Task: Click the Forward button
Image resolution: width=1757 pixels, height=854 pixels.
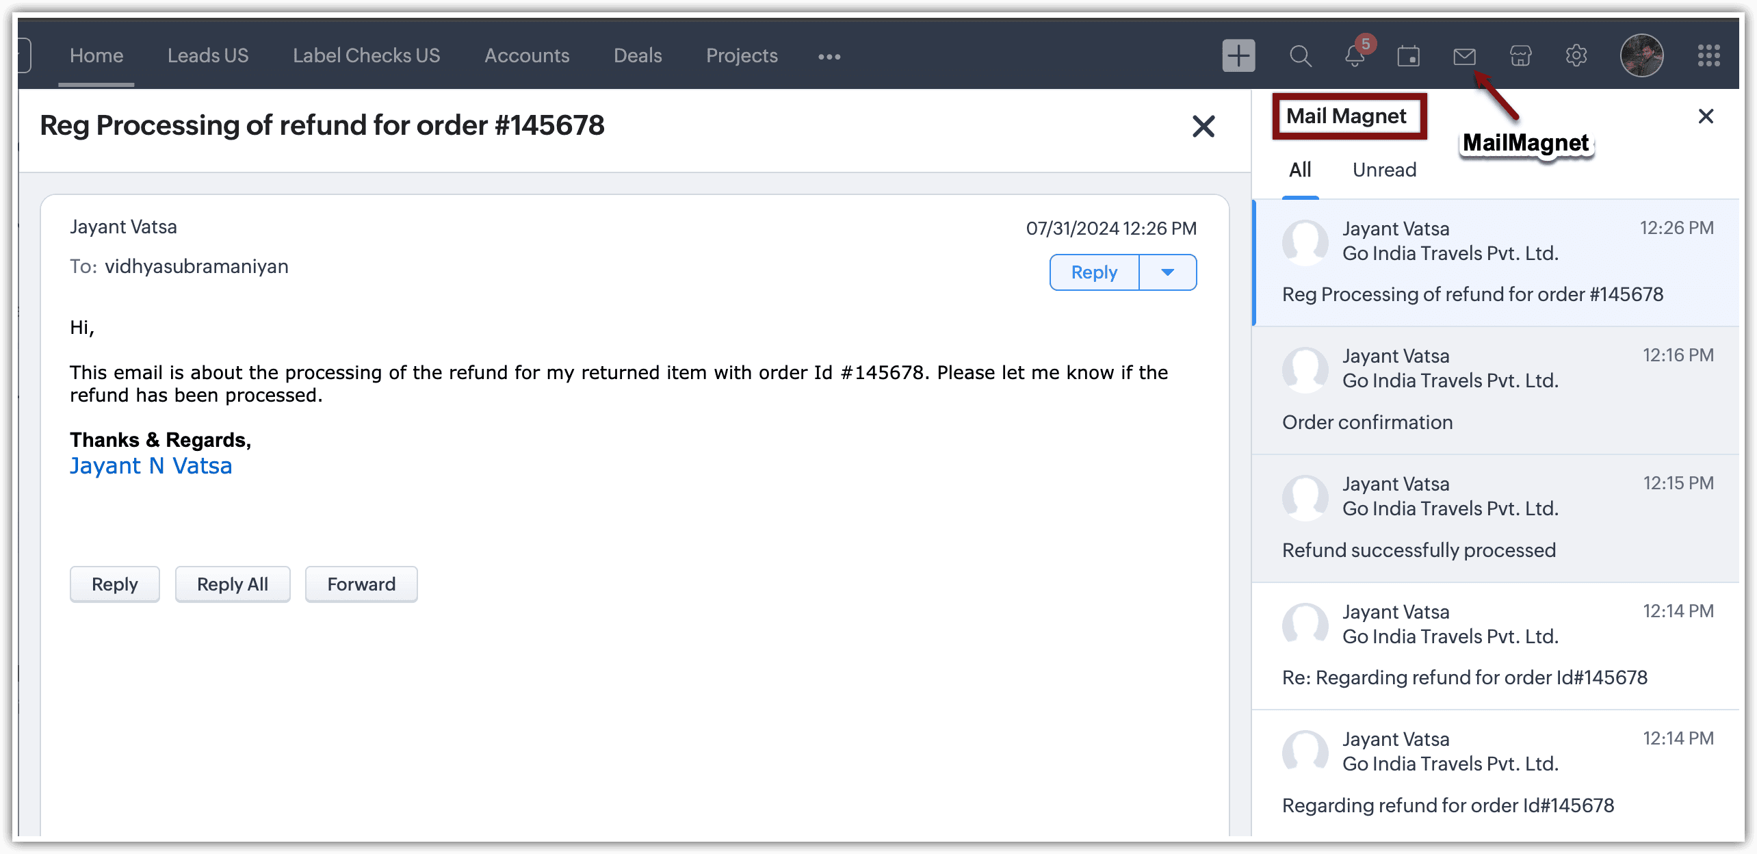Action: click(361, 584)
